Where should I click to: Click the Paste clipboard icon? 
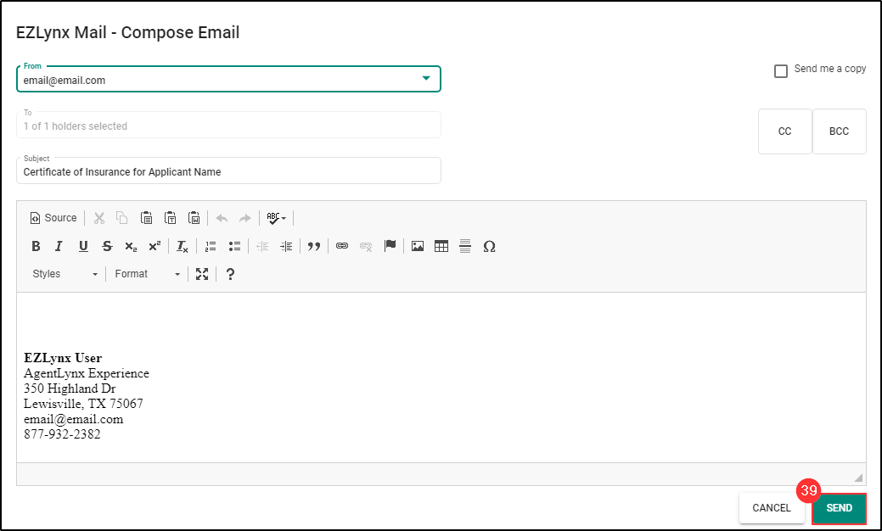pos(146,218)
